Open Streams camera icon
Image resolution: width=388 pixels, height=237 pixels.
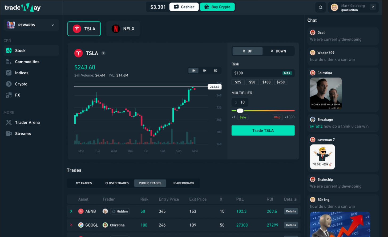[x=9, y=134]
